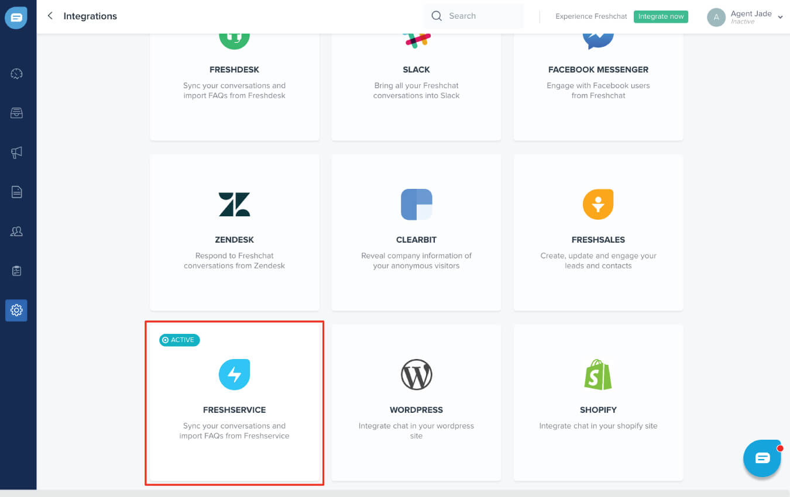Open the WORDPRESS integration title
Screen dimensions: 790x497
(x=417, y=410)
